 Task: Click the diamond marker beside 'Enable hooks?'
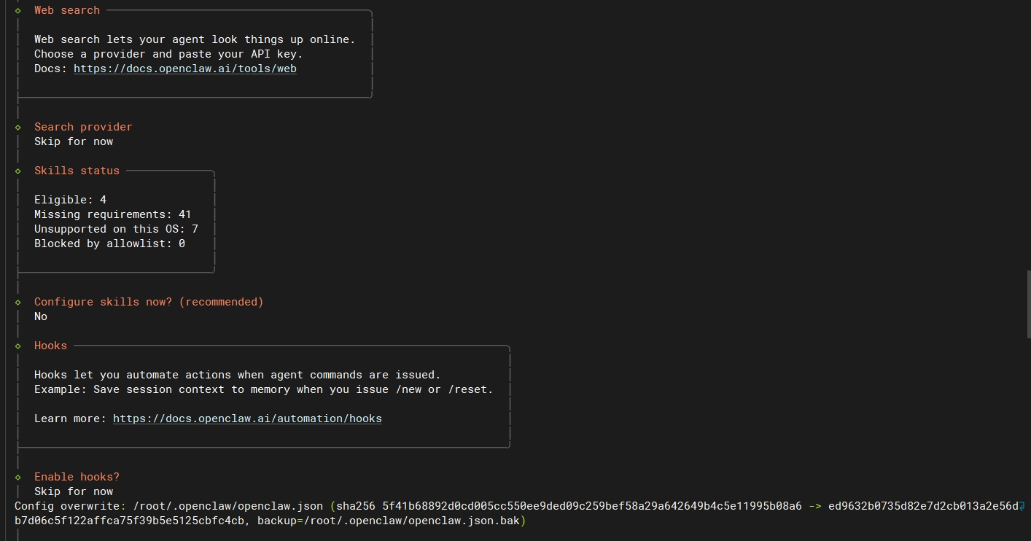point(18,477)
